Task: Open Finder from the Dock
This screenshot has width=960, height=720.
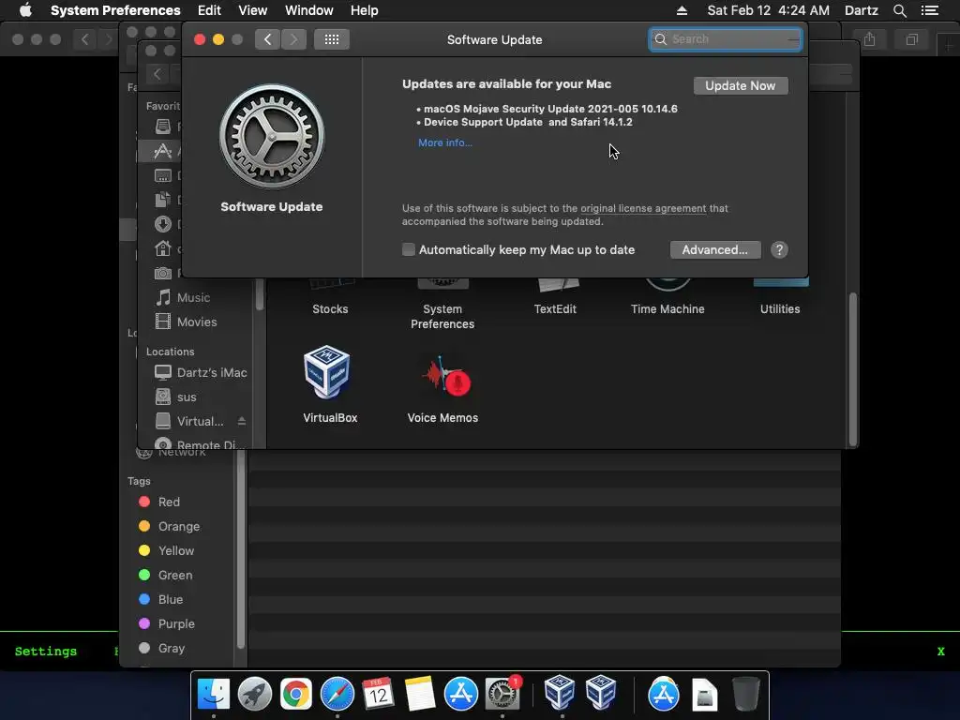Action: [214, 695]
